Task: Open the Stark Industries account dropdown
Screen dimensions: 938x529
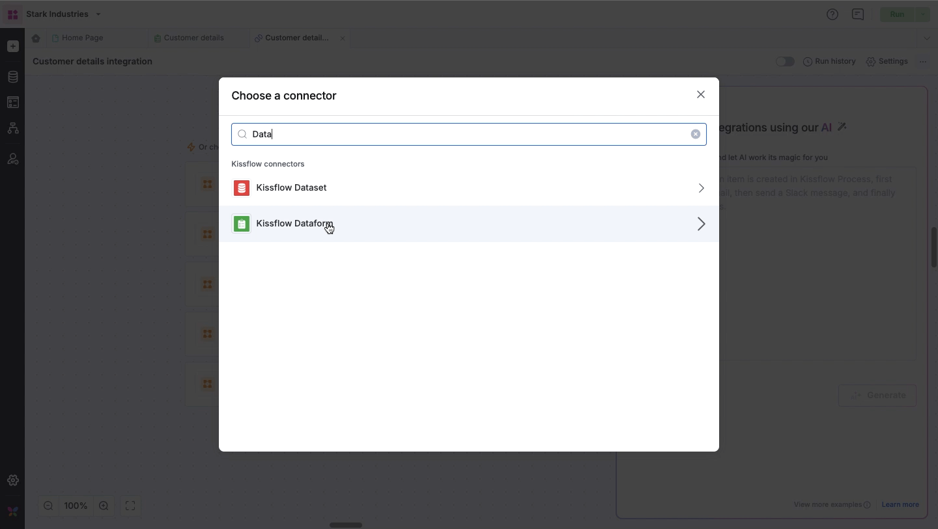Action: 63,14
